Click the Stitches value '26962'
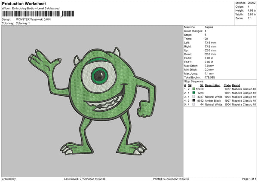This screenshot has width=258, height=182. point(252,3)
